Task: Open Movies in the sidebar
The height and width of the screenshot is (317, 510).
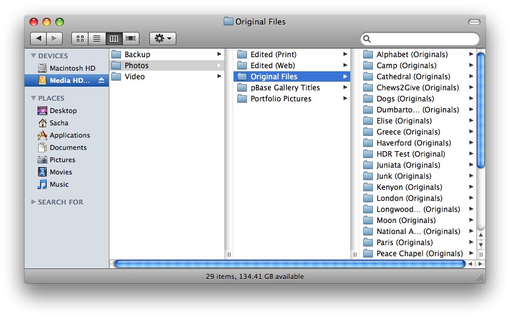Action: (x=55, y=172)
